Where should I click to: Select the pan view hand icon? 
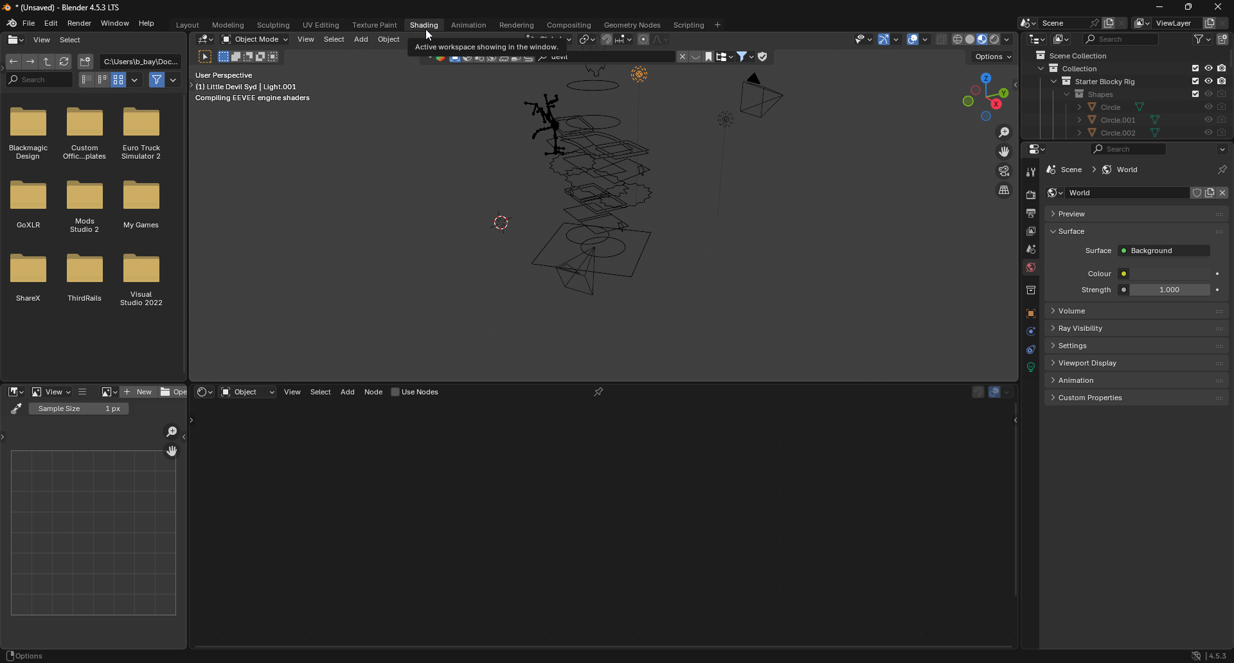1004,152
